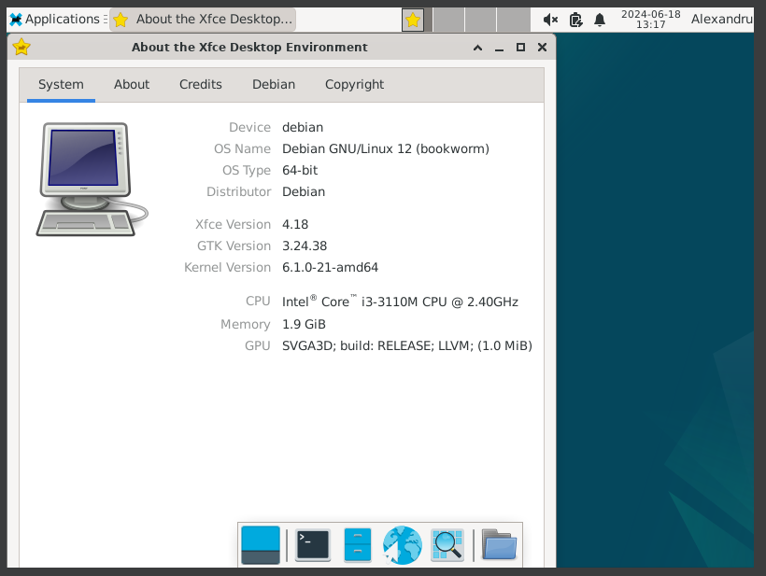Toggle the notification bell in the panel

599,19
